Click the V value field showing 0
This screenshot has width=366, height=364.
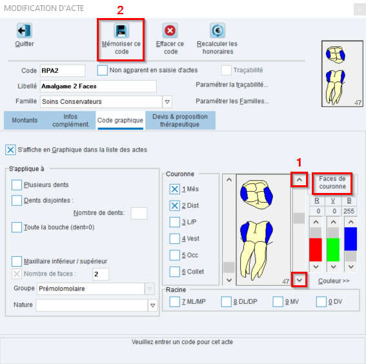click(x=332, y=211)
